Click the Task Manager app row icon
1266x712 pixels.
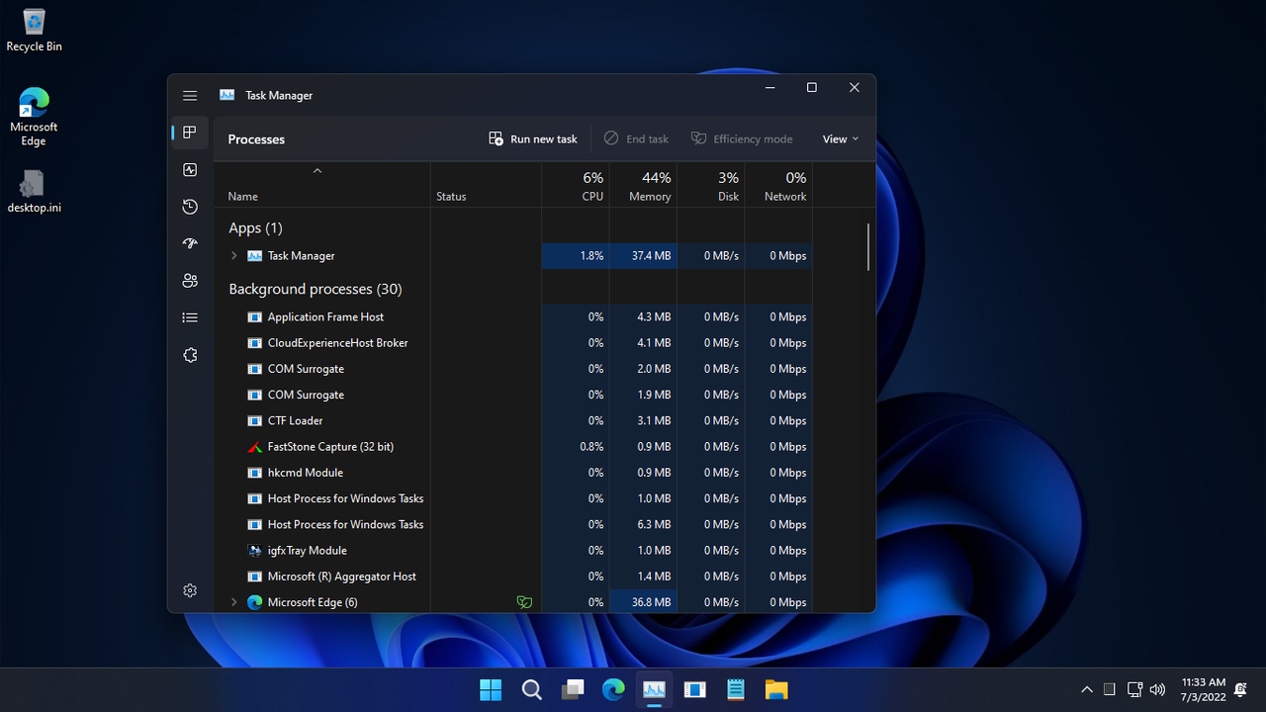254,256
